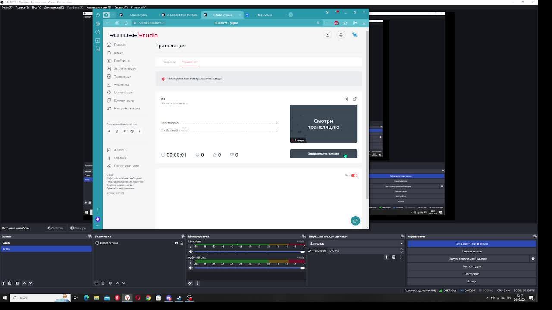Viewport: 552px width, 310px height.
Task: Open three-dot menu for Рабочий стол channel
Action: click(191, 262)
